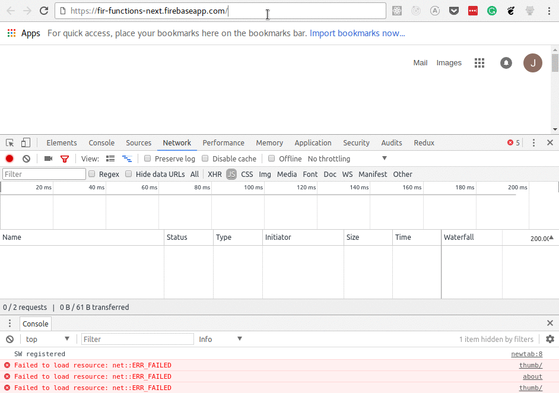Image resolution: width=559 pixels, height=393 pixels.
Task: Sort requests by the Size column
Action: (369, 237)
